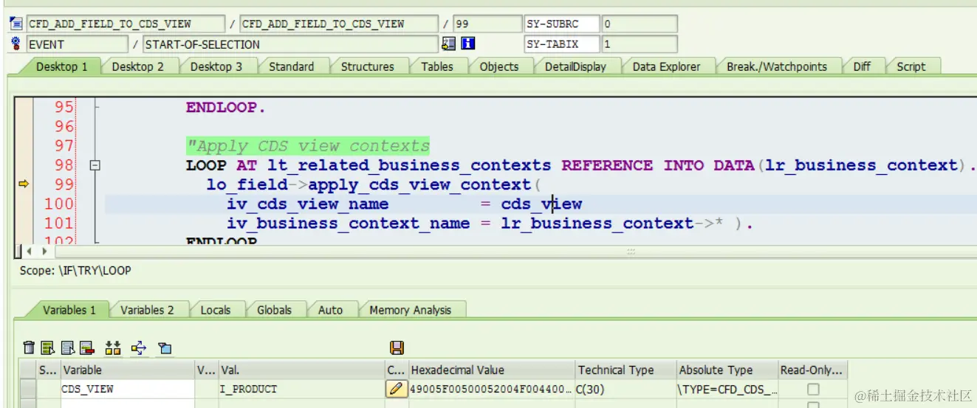The width and height of the screenshot is (977, 408).
Task: Click the horizontal scrollbar left arrow under code editor
Action: (x=30, y=252)
